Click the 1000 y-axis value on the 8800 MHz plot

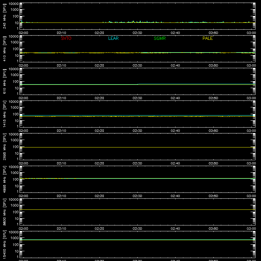pyautogui.click(x=15, y=206)
